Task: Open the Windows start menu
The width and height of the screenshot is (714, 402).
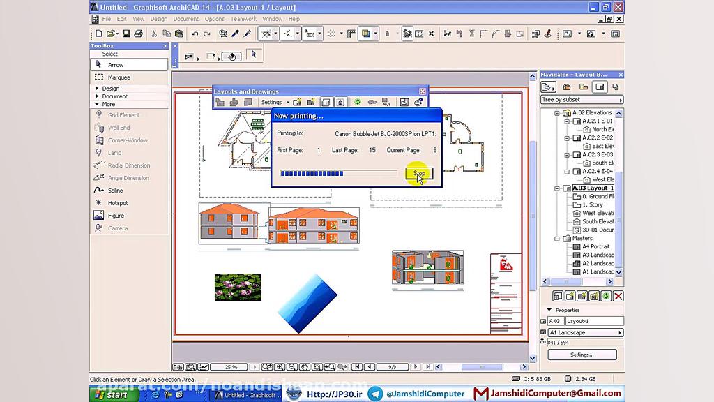Action: pyautogui.click(x=114, y=395)
